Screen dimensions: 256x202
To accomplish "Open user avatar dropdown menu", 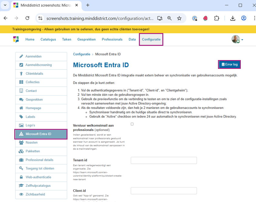I will pyautogui.click(x=237, y=39).
